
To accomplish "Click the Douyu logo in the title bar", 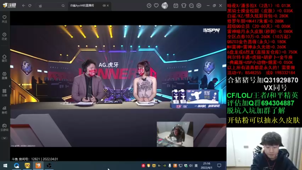I will tap(9, 5).
